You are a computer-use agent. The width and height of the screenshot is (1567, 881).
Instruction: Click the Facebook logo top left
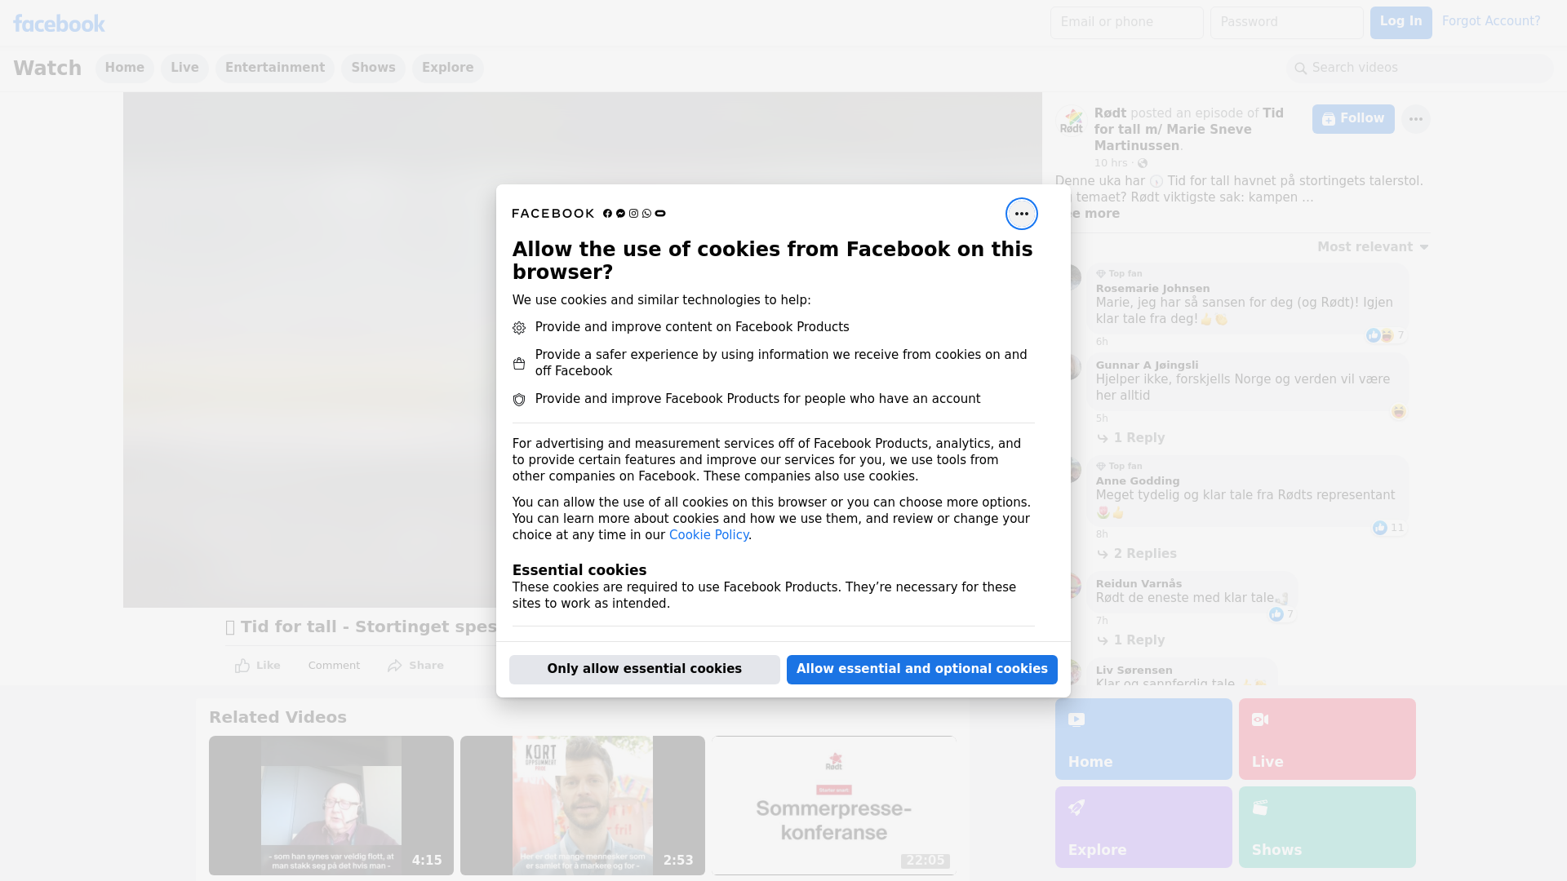(59, 24)
